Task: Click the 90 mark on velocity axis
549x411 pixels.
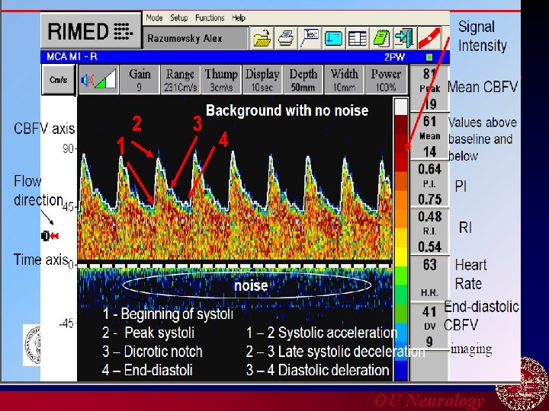Action: tap(69, 149)
